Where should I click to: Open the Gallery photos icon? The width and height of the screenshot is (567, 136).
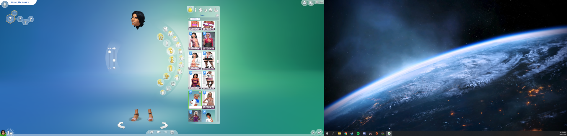click(311, 3)
